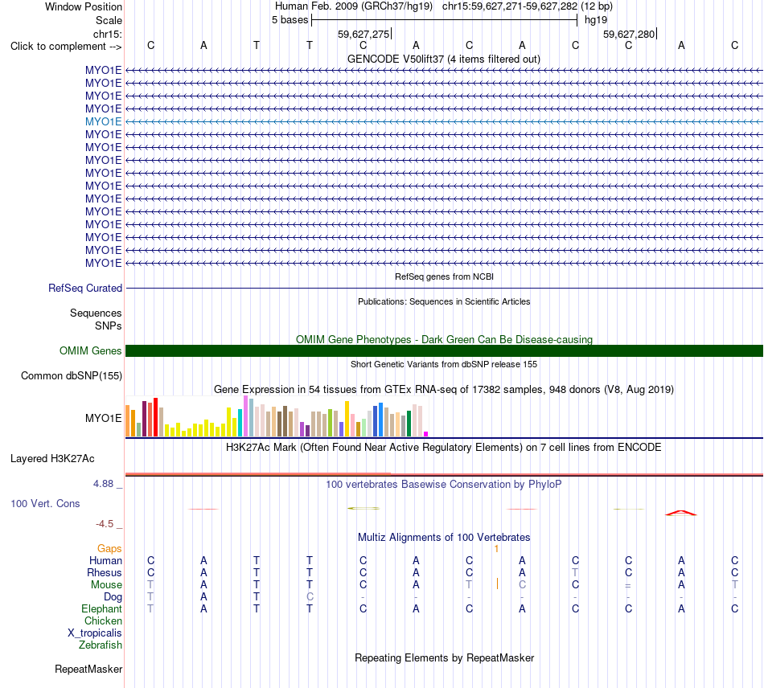Click the 'Elephant' alignment row label
This screenshot has width=764, height=688.
click(101, 609)
